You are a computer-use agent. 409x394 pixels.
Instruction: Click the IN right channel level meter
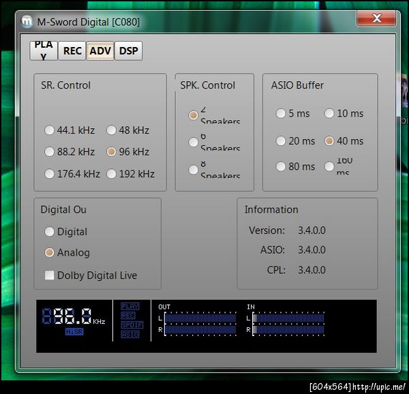point(288,330)
